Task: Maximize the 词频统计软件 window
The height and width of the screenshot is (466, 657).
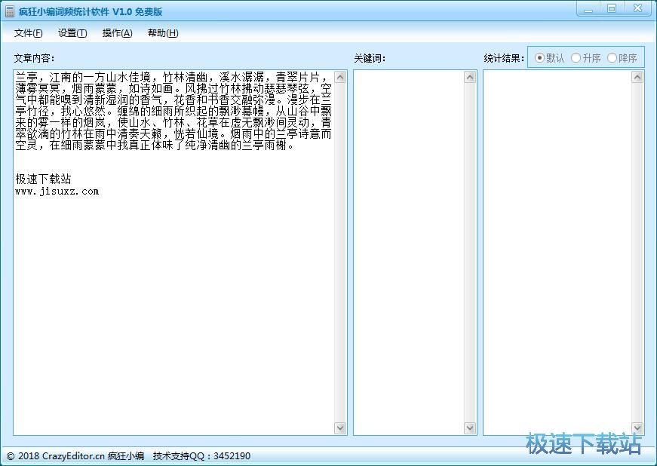Action: click(612, 9)
